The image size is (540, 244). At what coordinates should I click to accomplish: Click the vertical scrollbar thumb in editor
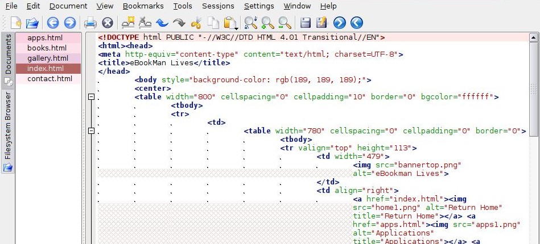534,89
